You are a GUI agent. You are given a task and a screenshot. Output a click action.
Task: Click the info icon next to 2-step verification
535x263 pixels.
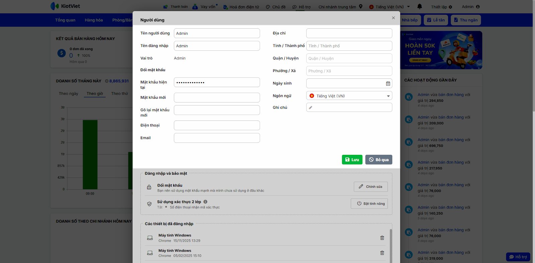(205, 202)
